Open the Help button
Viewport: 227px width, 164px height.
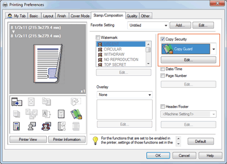point(210,155)
